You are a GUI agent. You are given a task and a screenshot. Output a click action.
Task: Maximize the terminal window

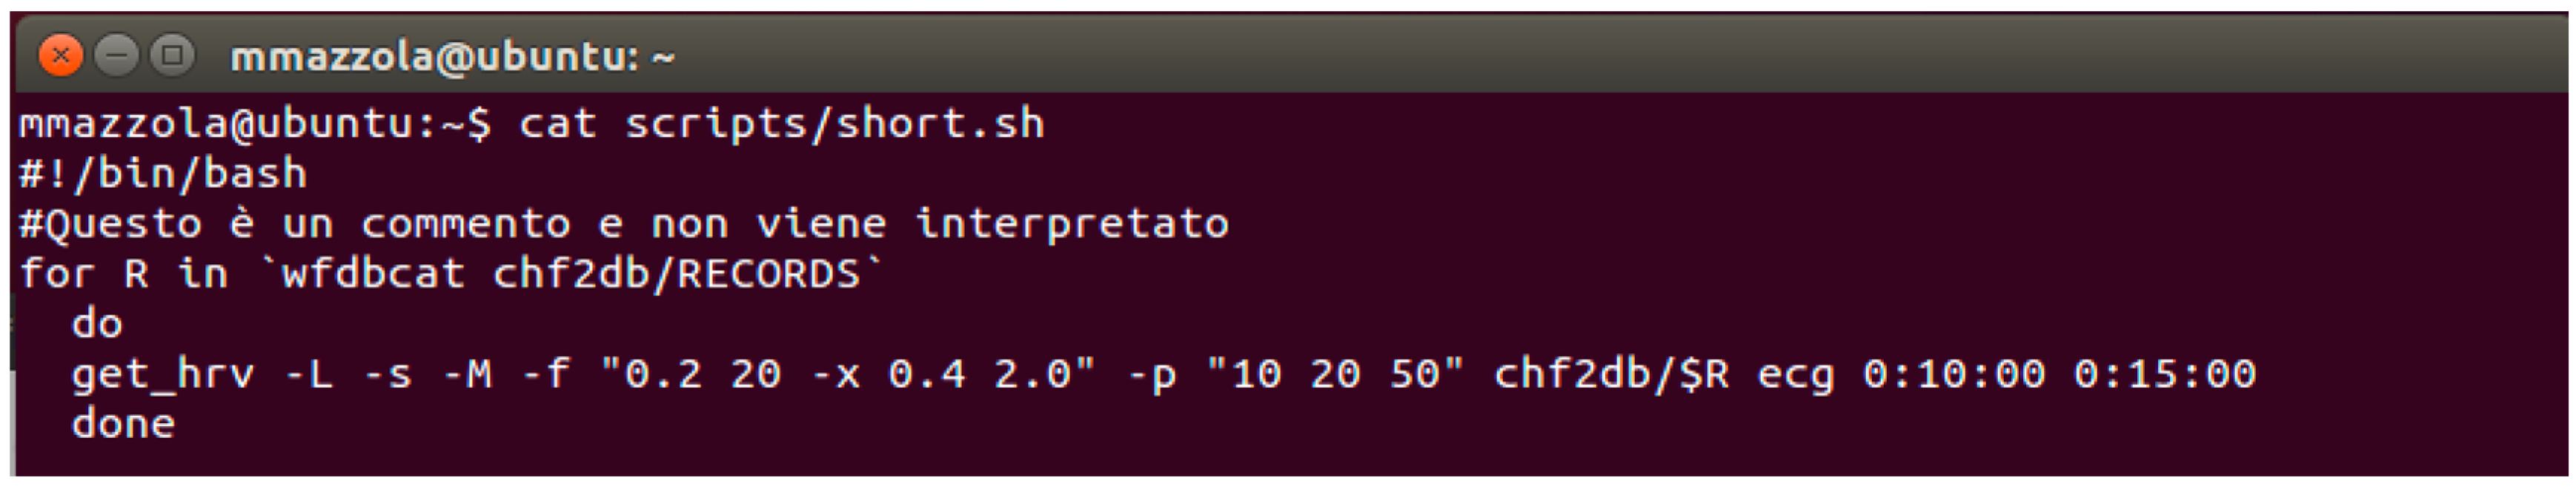coord(172,55)
